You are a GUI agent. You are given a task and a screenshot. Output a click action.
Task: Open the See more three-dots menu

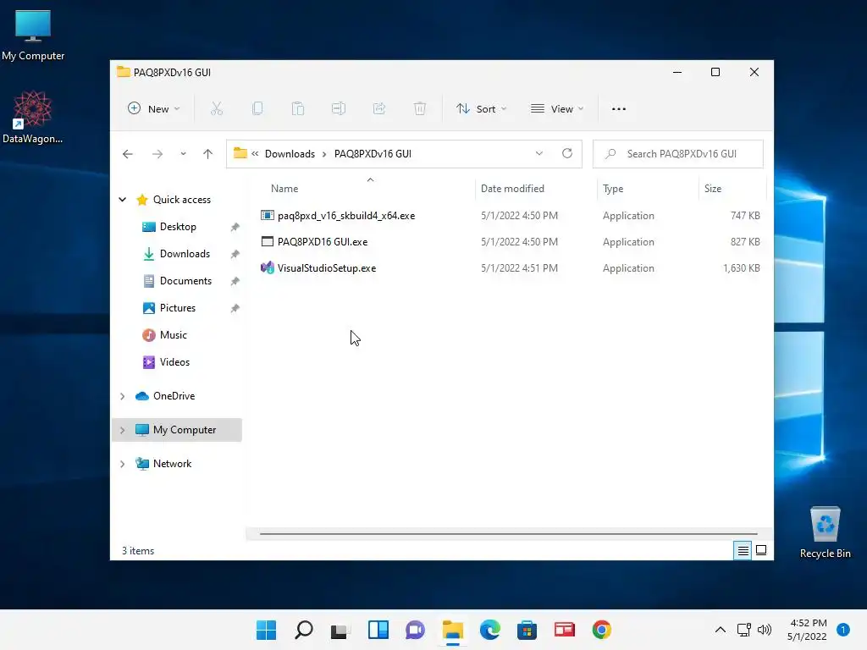(x=619, y=109)
